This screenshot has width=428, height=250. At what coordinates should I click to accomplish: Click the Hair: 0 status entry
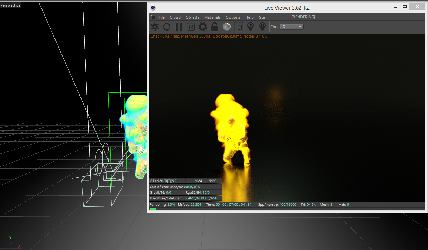coord(344,204)
